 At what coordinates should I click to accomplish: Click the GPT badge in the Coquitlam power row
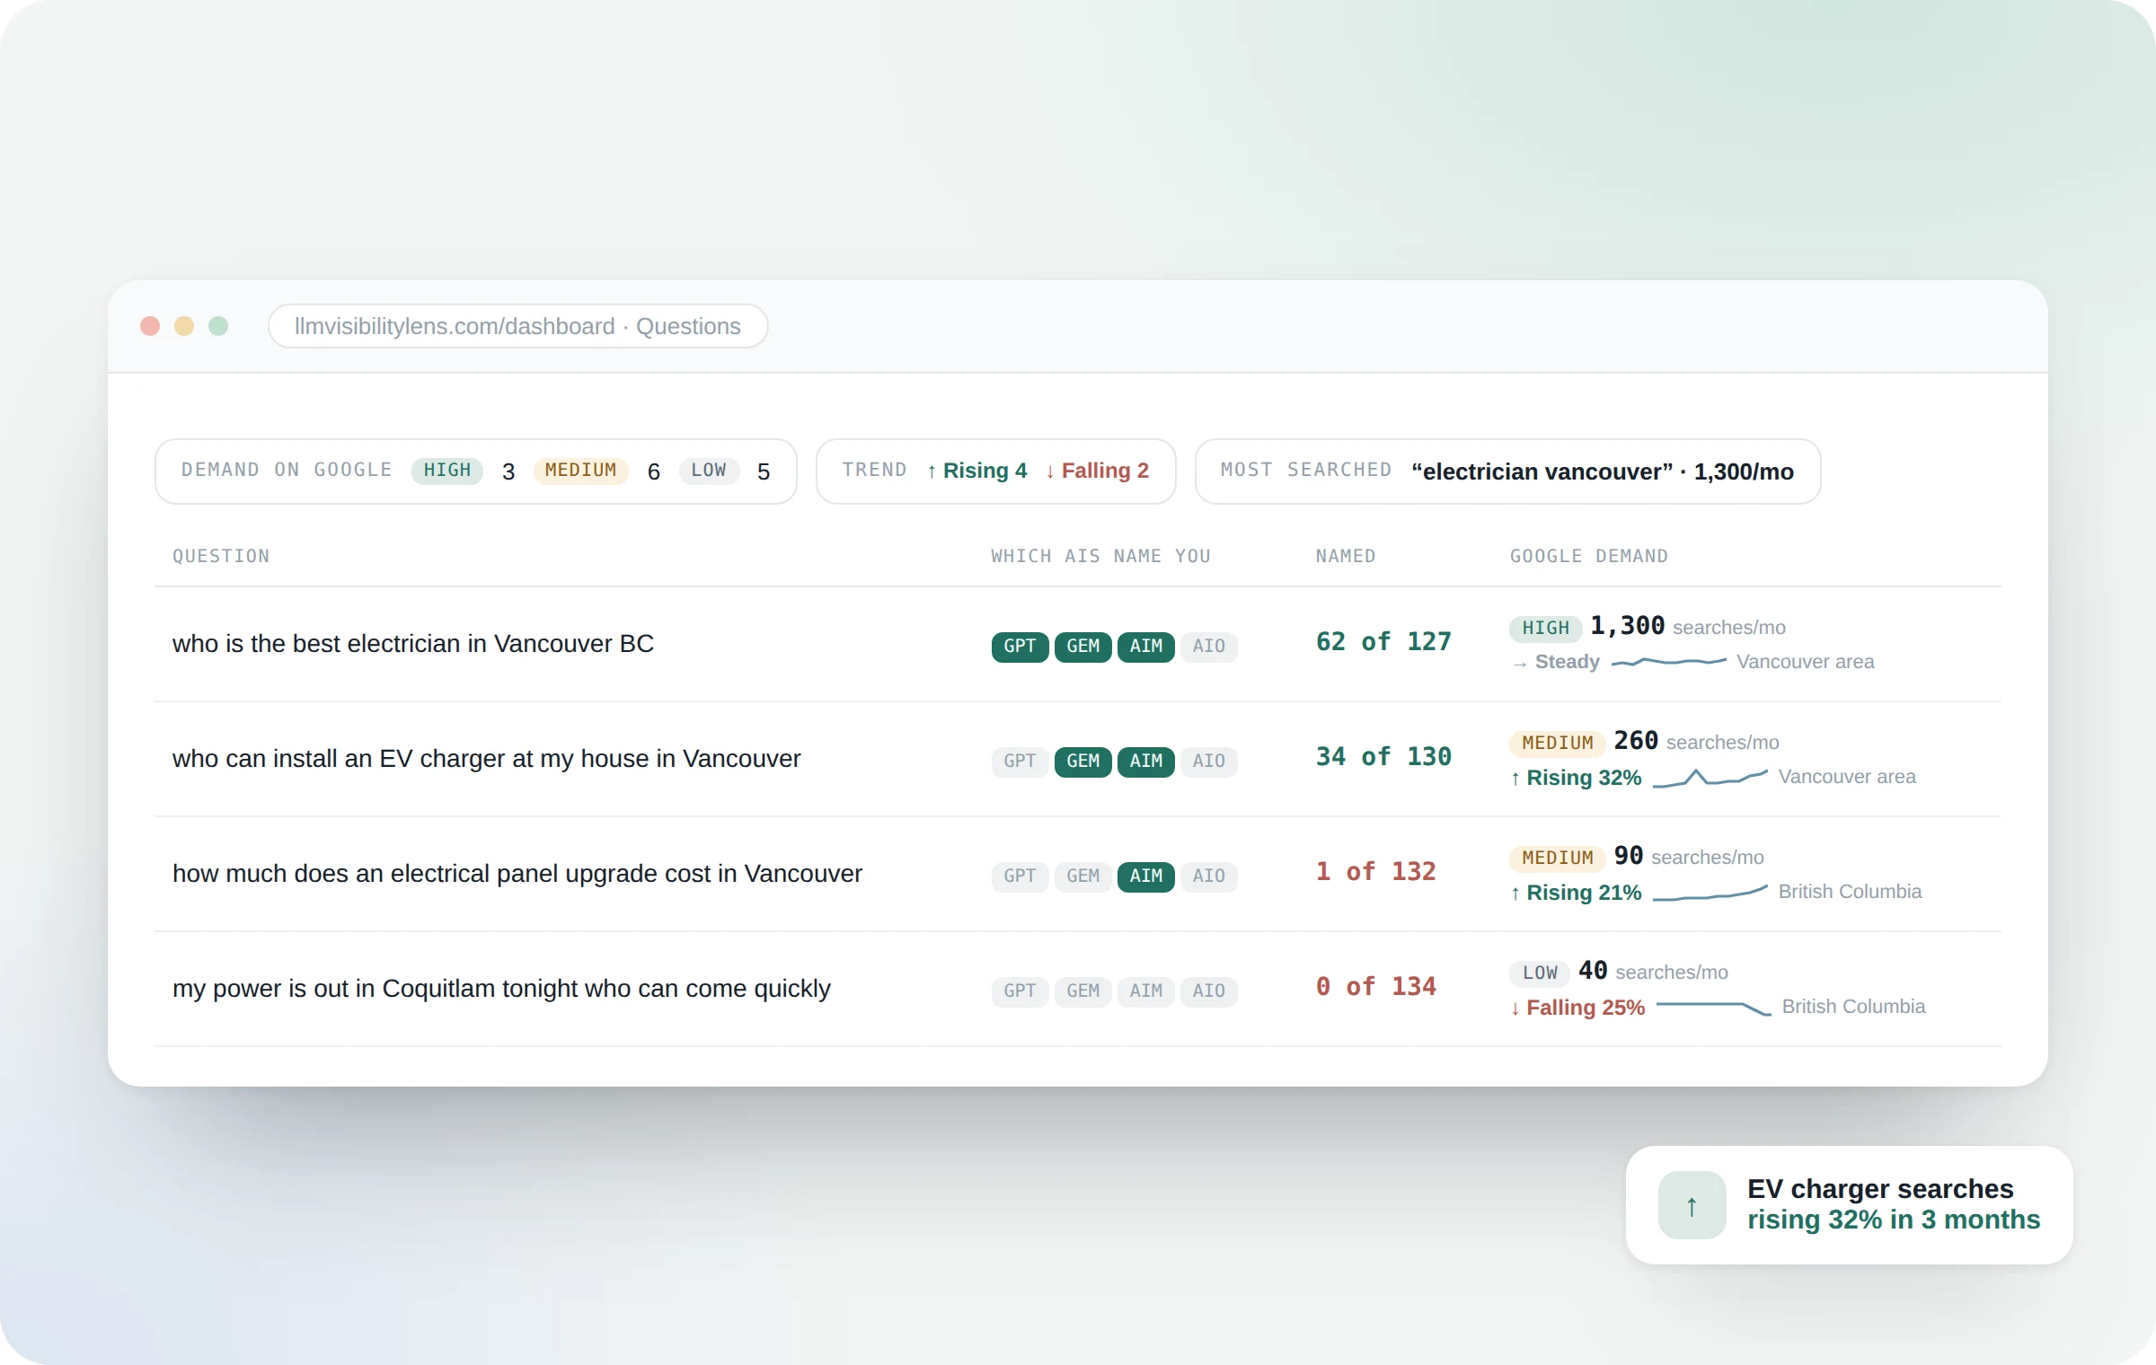coord(1020,991)
